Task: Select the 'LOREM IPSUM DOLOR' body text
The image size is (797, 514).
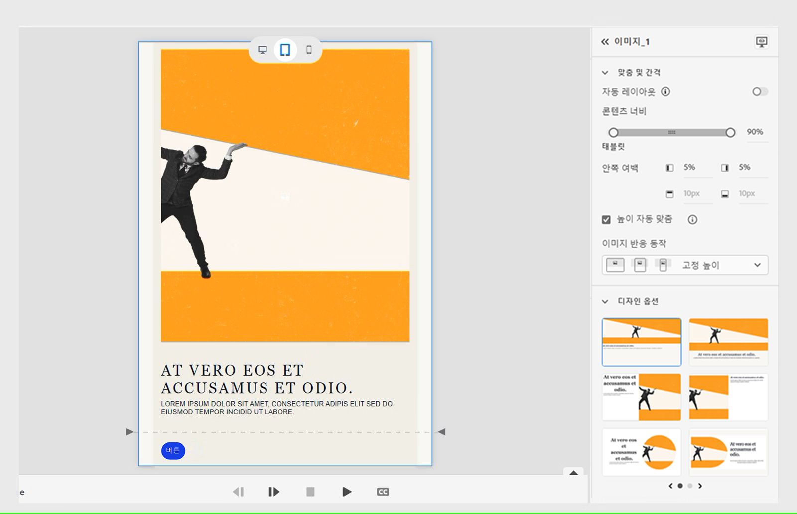Action: 276,408
